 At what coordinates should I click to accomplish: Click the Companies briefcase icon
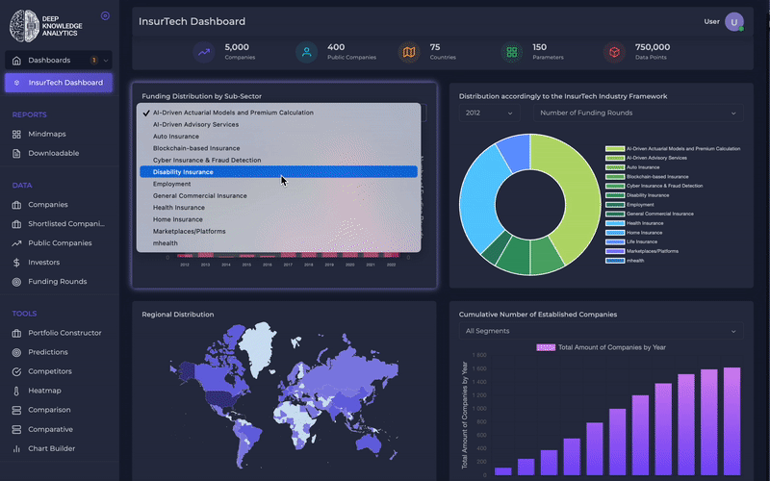(x=16, y=205)
